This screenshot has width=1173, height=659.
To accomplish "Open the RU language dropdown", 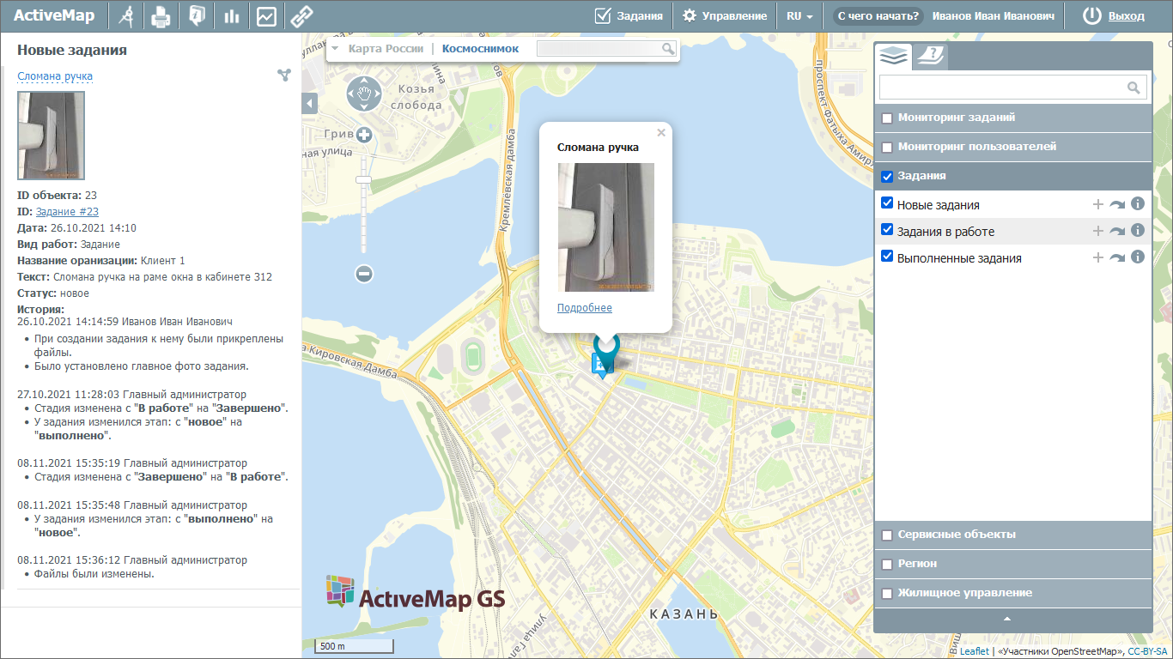I will [x=799, y=16].
